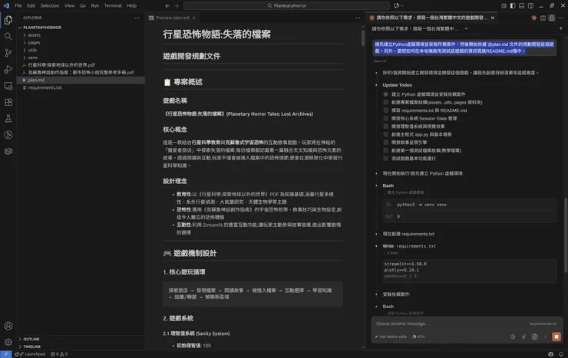Image resolution: width=568 pixels, height=358 pixels.
Task: Click the PlanetaryHorror command center search box
Action: pos(286,5)
